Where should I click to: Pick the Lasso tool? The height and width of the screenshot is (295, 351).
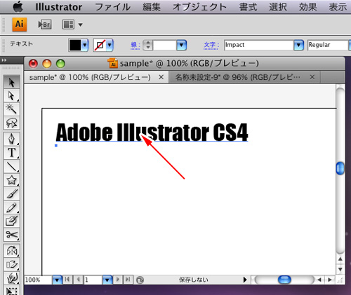pyautogui.click(x=11, y=123)
